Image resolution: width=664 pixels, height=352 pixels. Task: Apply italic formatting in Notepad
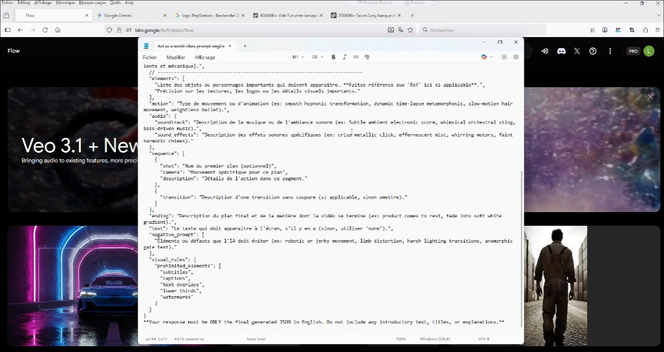click(x=345, y=57)
